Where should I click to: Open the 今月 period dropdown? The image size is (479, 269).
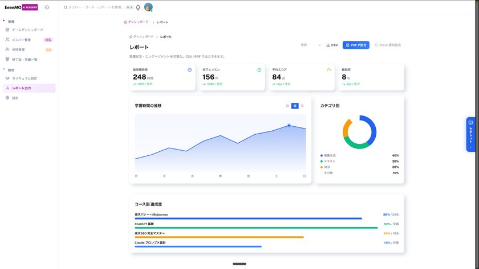(x=310, y=45)
